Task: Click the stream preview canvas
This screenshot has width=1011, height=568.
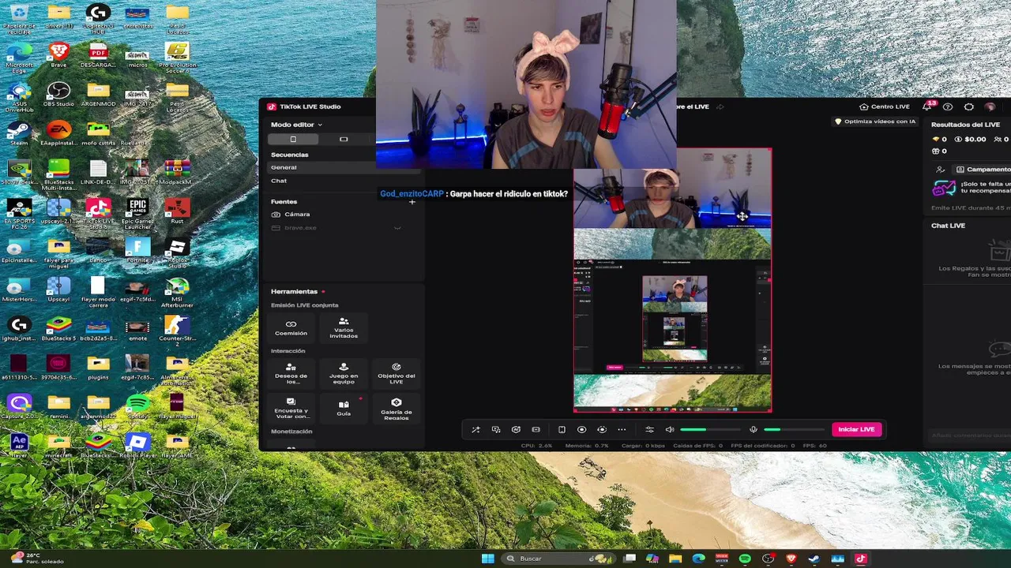Action: tap(672, 280)
